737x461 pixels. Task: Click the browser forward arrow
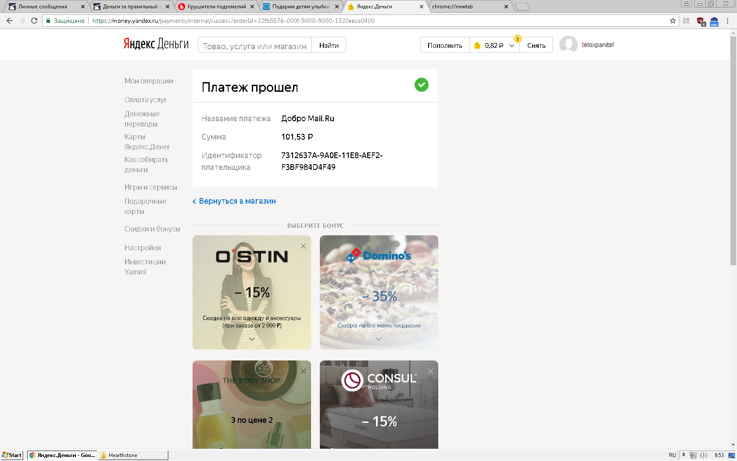click(x=22, y=21)
